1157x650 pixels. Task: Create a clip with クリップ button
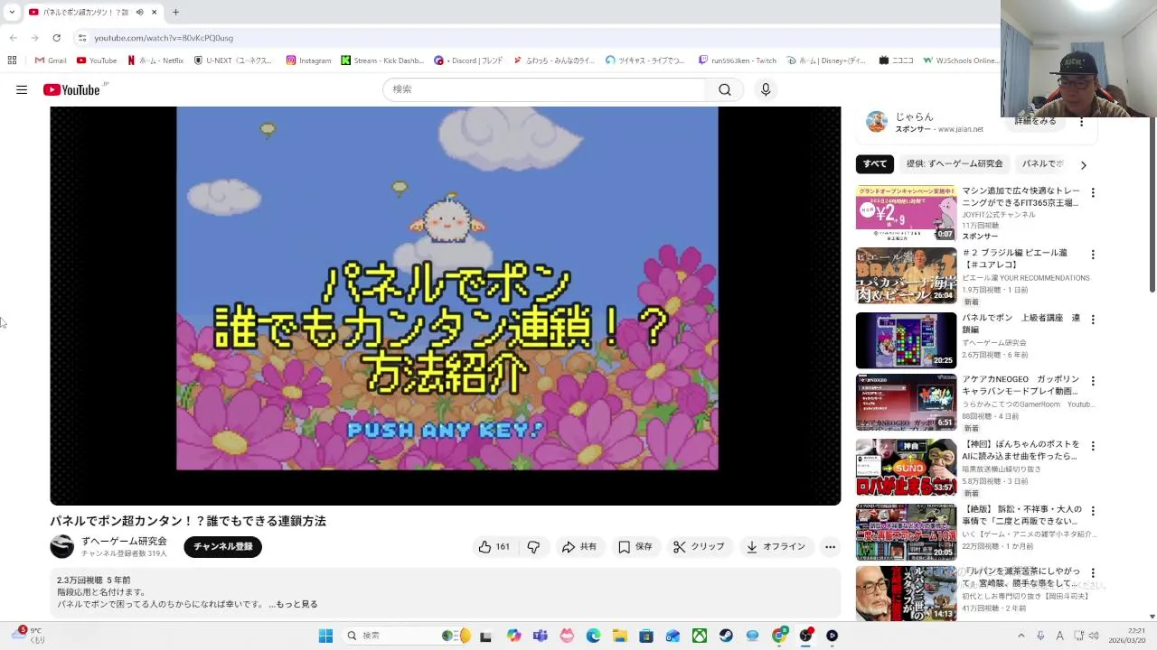700,547
